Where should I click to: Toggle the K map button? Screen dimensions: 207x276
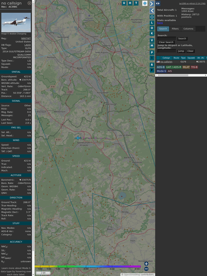pyautogui.click(x=152, y=33)
